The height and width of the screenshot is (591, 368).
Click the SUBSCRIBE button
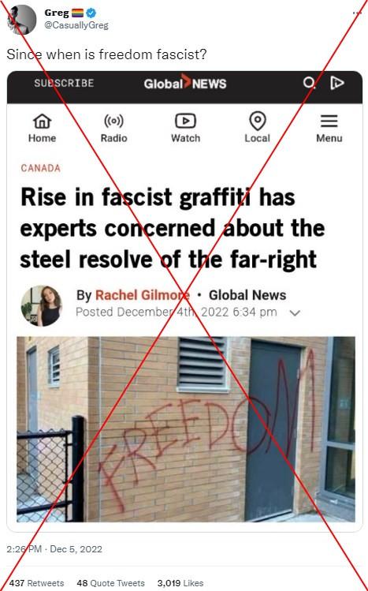click(64, 83)
